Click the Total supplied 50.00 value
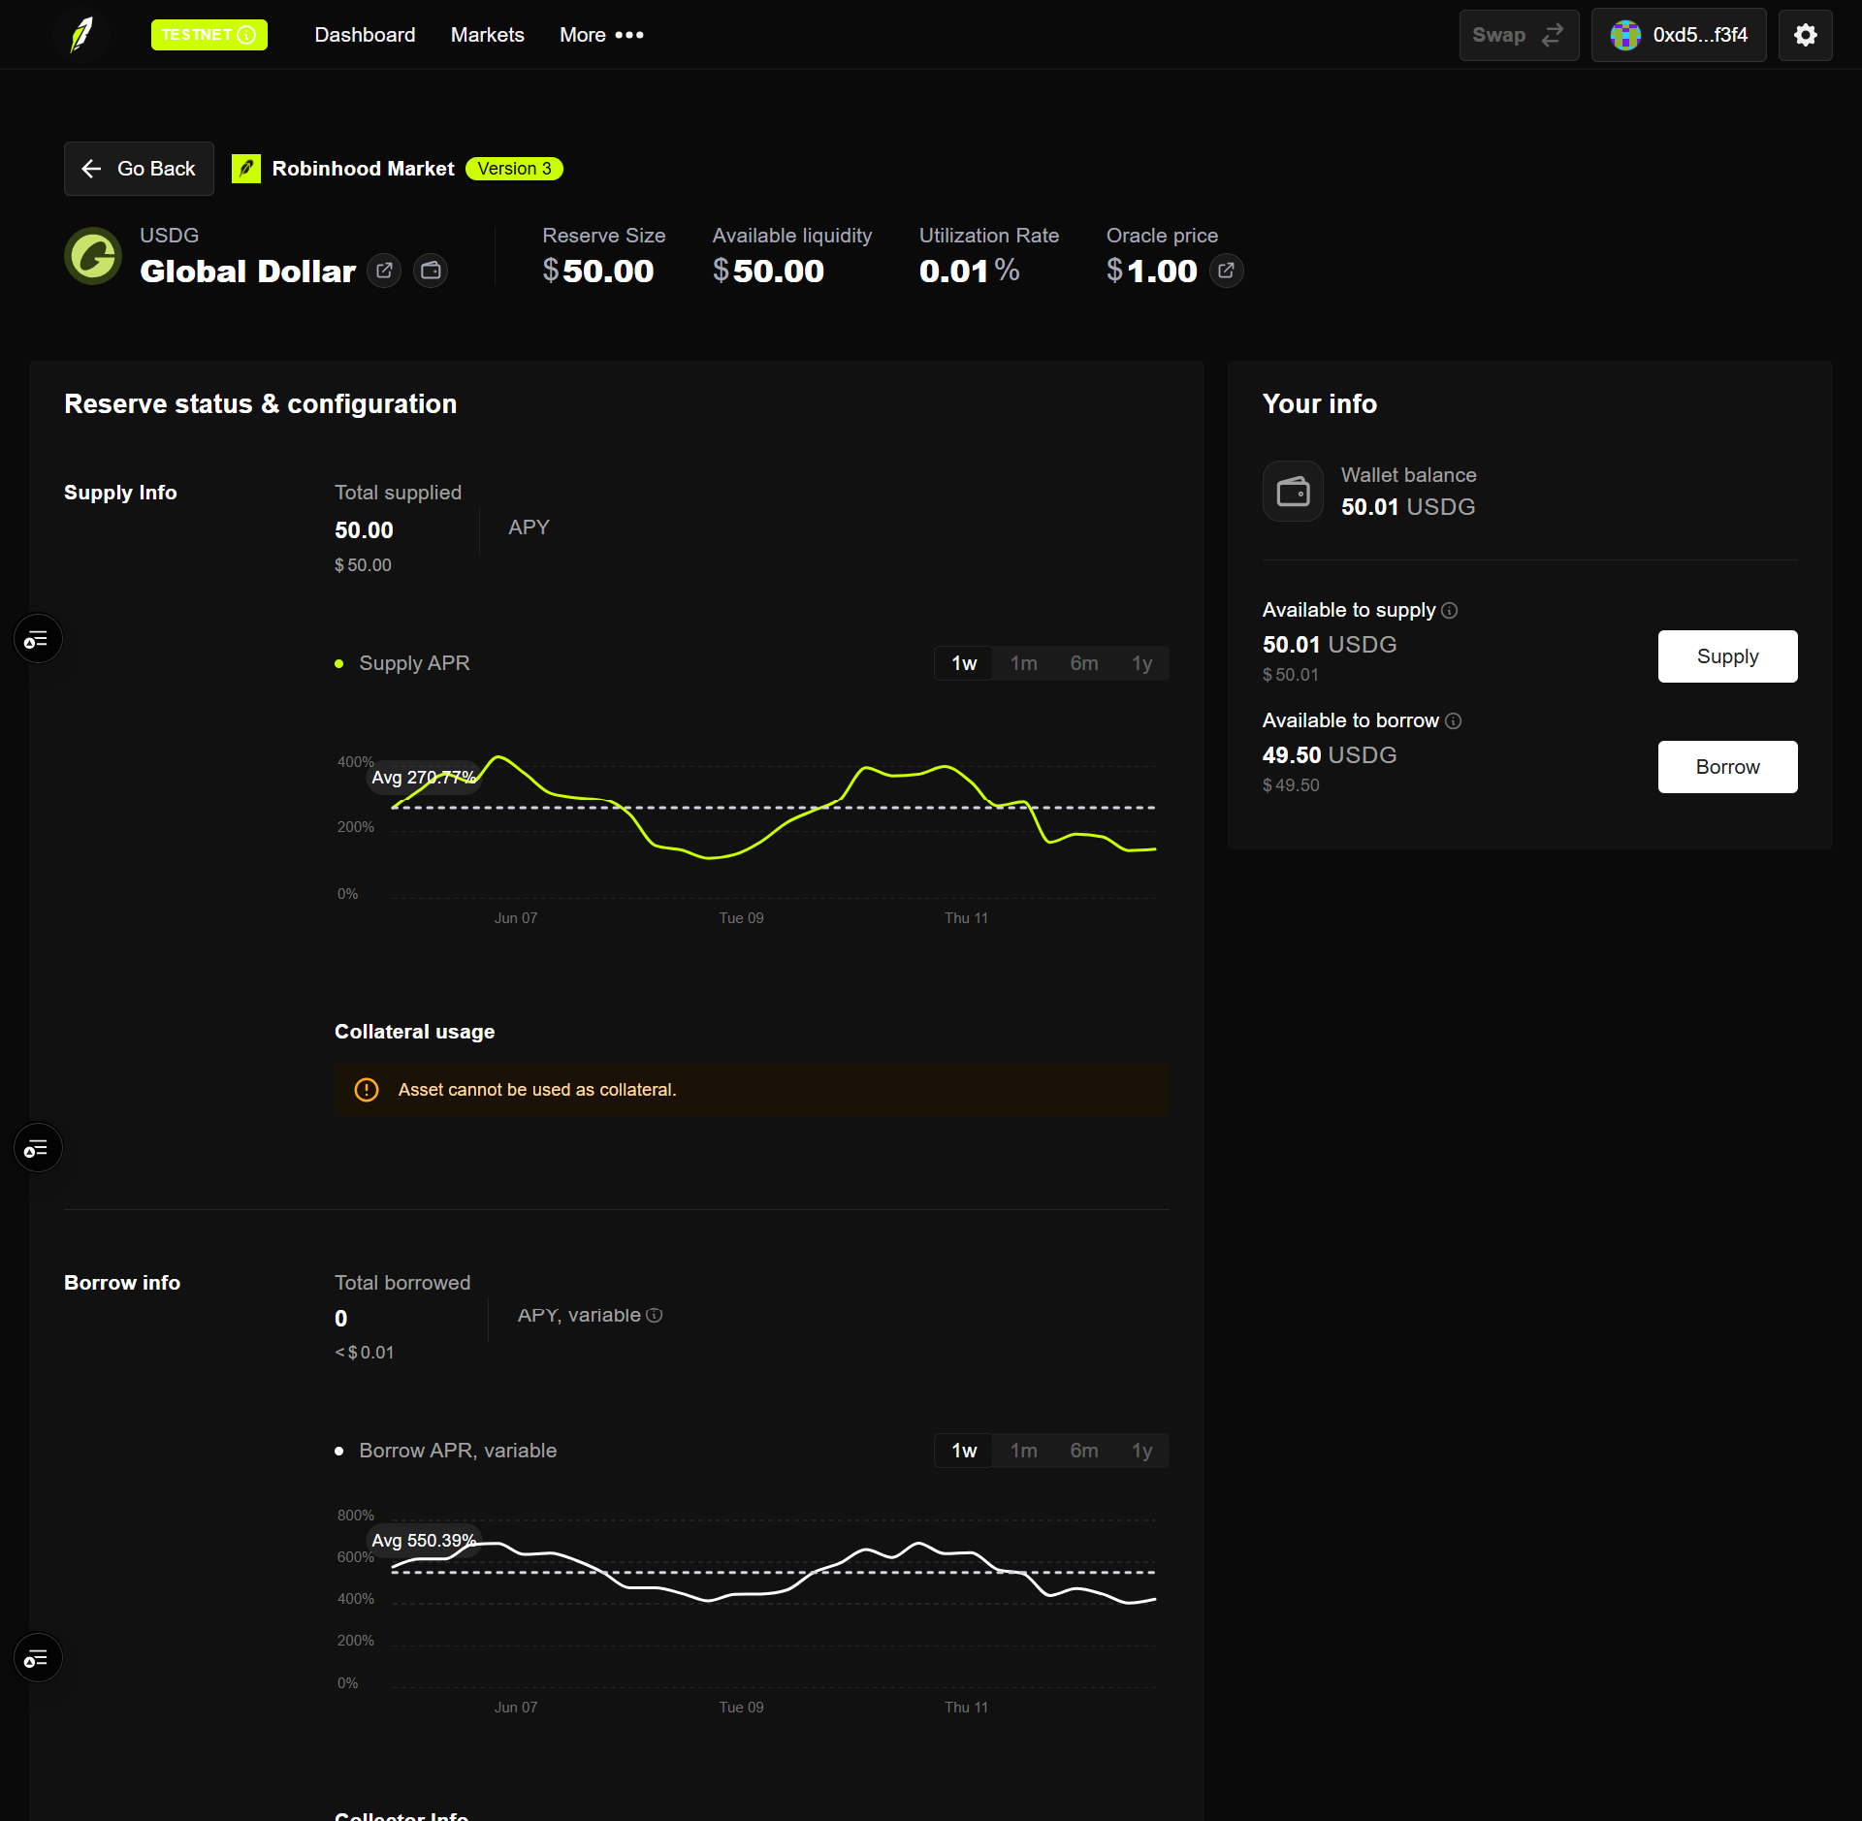Screen dimensions: 1862x1821 (364, 530)
